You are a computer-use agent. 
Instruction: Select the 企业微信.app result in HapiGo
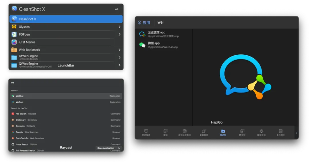(164, 34)
